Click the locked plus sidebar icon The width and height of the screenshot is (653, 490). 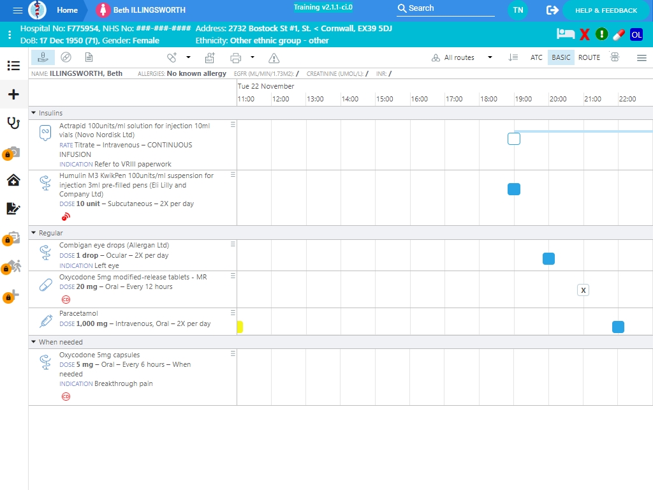point(11,295)
